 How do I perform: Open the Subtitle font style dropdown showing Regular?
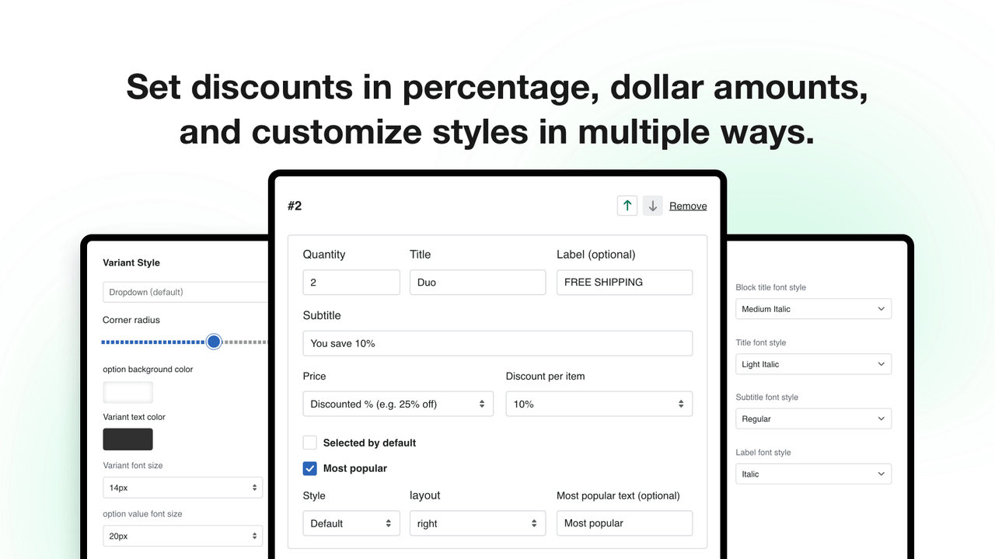click(812, 418)
